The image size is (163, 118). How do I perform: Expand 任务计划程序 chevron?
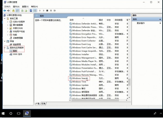[x=8, y=22]
